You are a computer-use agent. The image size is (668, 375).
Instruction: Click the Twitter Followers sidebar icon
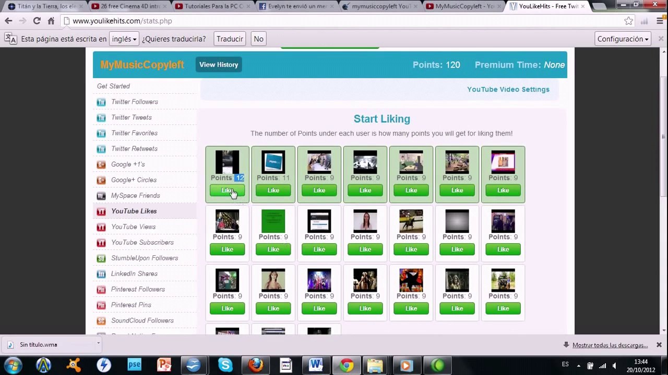click(x=101, y=102)
